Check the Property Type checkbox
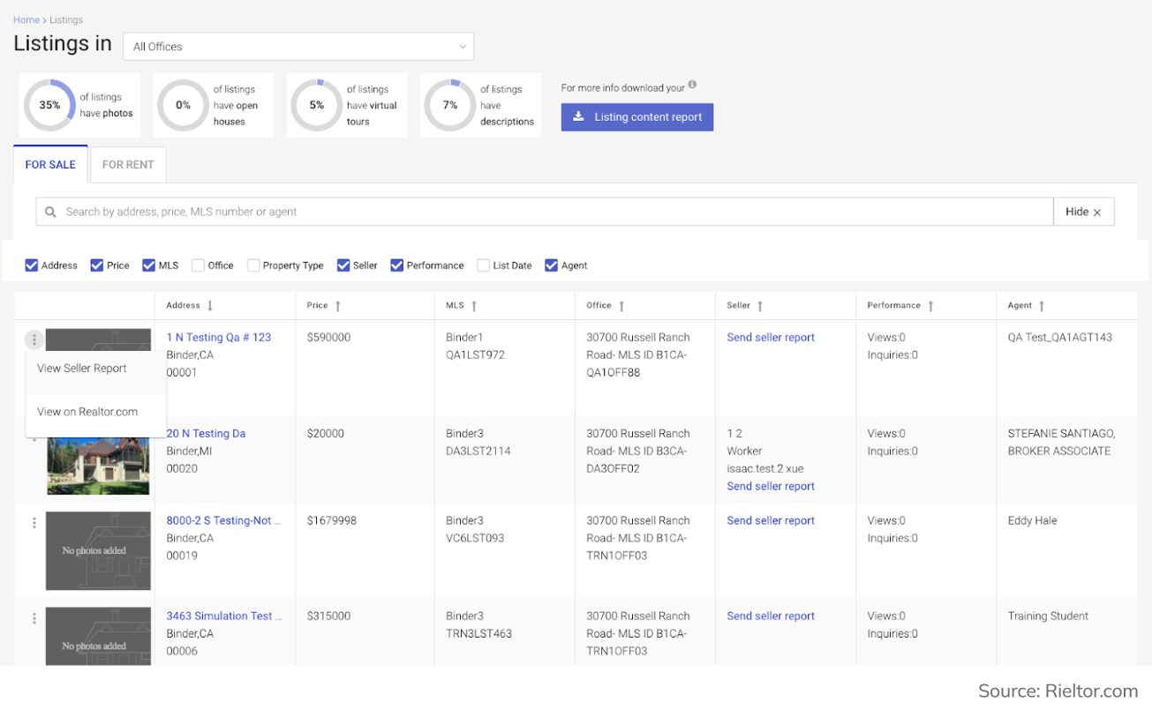The image size is (1152, 717). click(253, 265)
